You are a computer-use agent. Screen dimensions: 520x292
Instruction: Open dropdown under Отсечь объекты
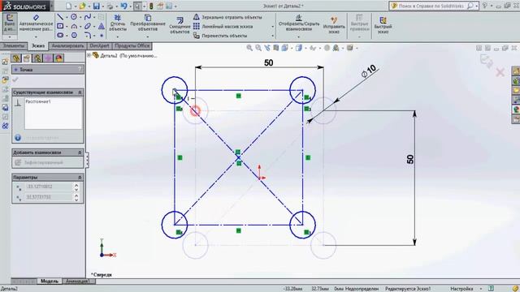tap(118, 36)
